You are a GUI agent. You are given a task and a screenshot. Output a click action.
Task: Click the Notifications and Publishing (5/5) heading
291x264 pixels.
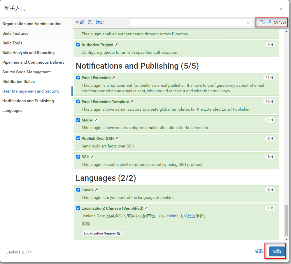[137, 66]
